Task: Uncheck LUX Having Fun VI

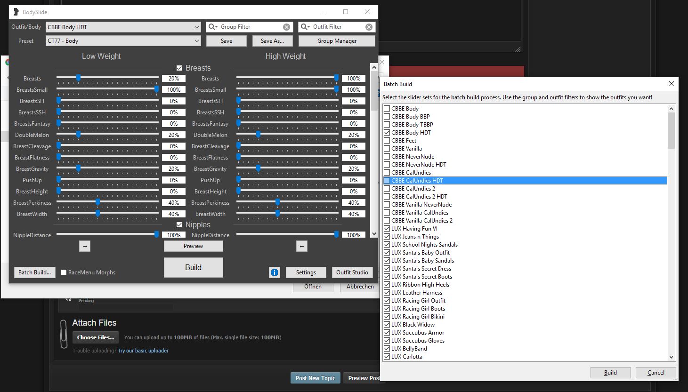Action: (387, 229)
